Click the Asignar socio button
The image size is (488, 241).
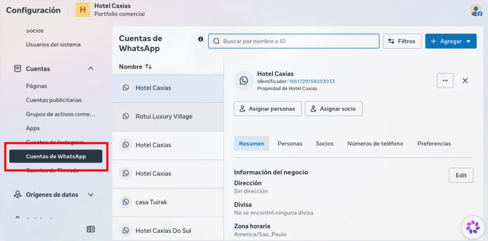[x=334, y=109]
